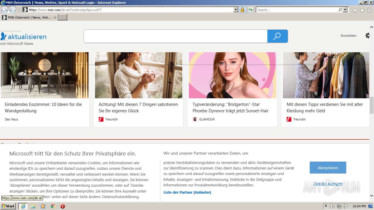Screen dimensions: 374x210
Task: Click the Das Haus source label
Action: 11,119
